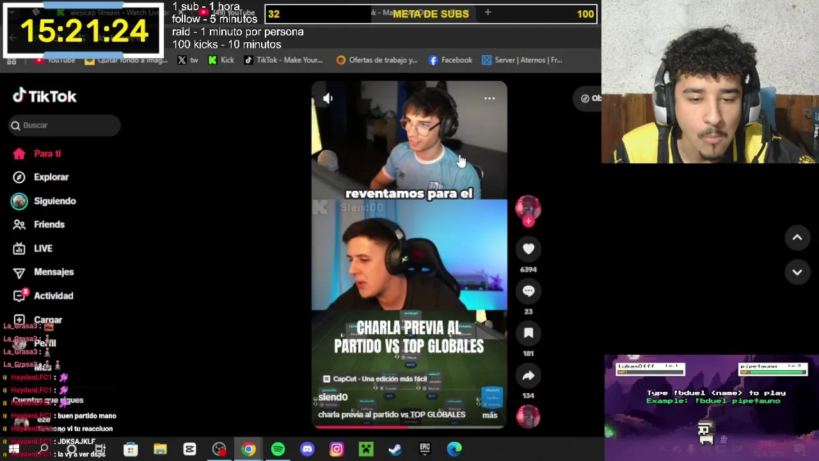The image size is (819, 461).
Task: Bookmark the video with the save icon
Action: click(x=529, y=333)
